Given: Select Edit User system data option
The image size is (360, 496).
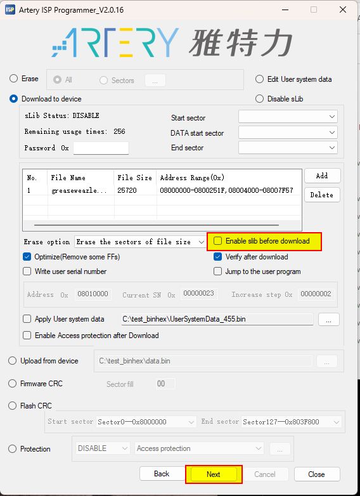Looking at the screenshot, I should coord(259,79).
